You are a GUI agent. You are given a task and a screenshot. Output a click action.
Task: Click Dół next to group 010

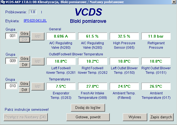24,90
